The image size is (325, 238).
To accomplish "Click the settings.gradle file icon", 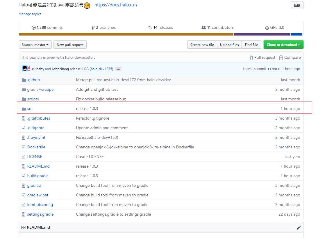I will (24, 214).
